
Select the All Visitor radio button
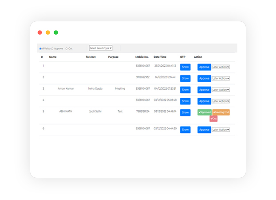pyautogui.click(x=40, y=49)
